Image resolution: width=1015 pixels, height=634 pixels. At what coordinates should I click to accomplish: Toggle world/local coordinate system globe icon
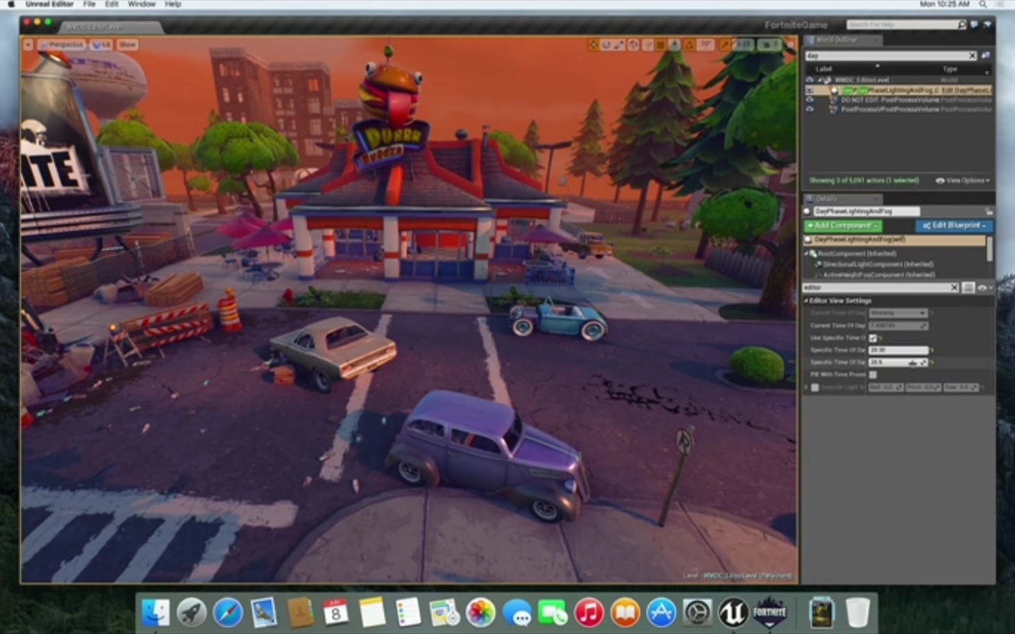click(x=633, y=44)
